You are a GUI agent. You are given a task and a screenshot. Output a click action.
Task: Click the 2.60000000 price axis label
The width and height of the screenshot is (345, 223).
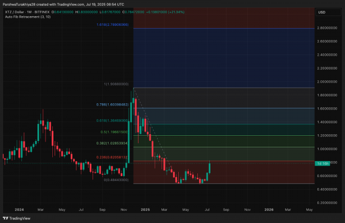click(327, 41)
